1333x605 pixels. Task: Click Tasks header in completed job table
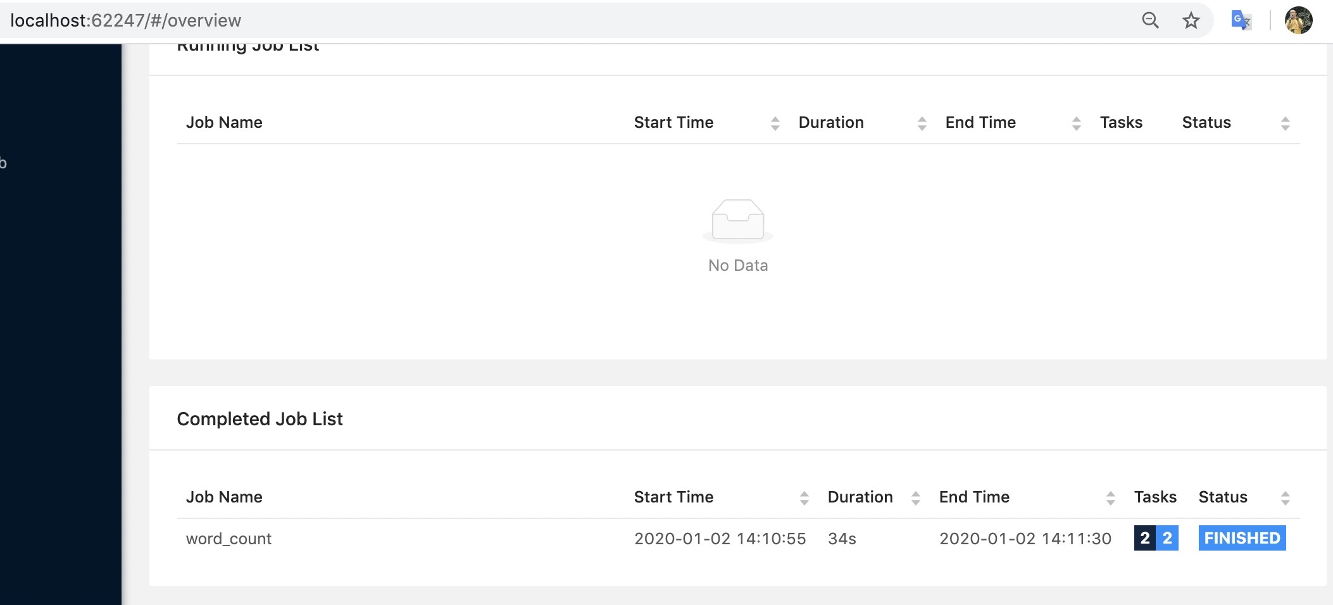(1155, 497)
